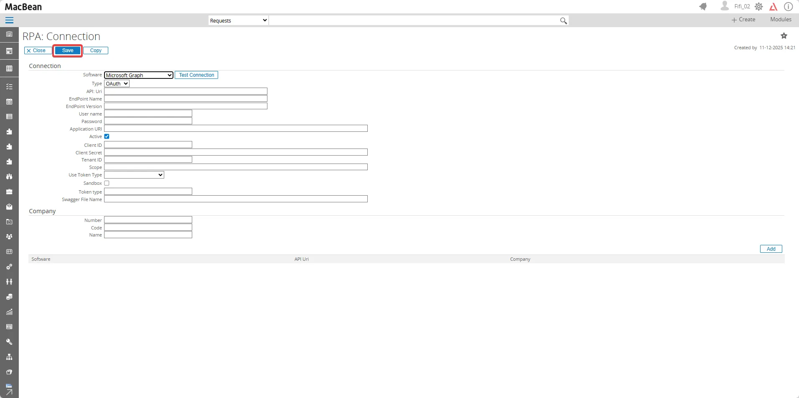The width and height of the screenshot is (799, 398).
Task: Open the Use Token Type dropdown
Action: 133,175
